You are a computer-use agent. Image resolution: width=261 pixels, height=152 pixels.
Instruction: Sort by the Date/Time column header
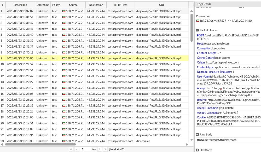[x=20, y=5]
